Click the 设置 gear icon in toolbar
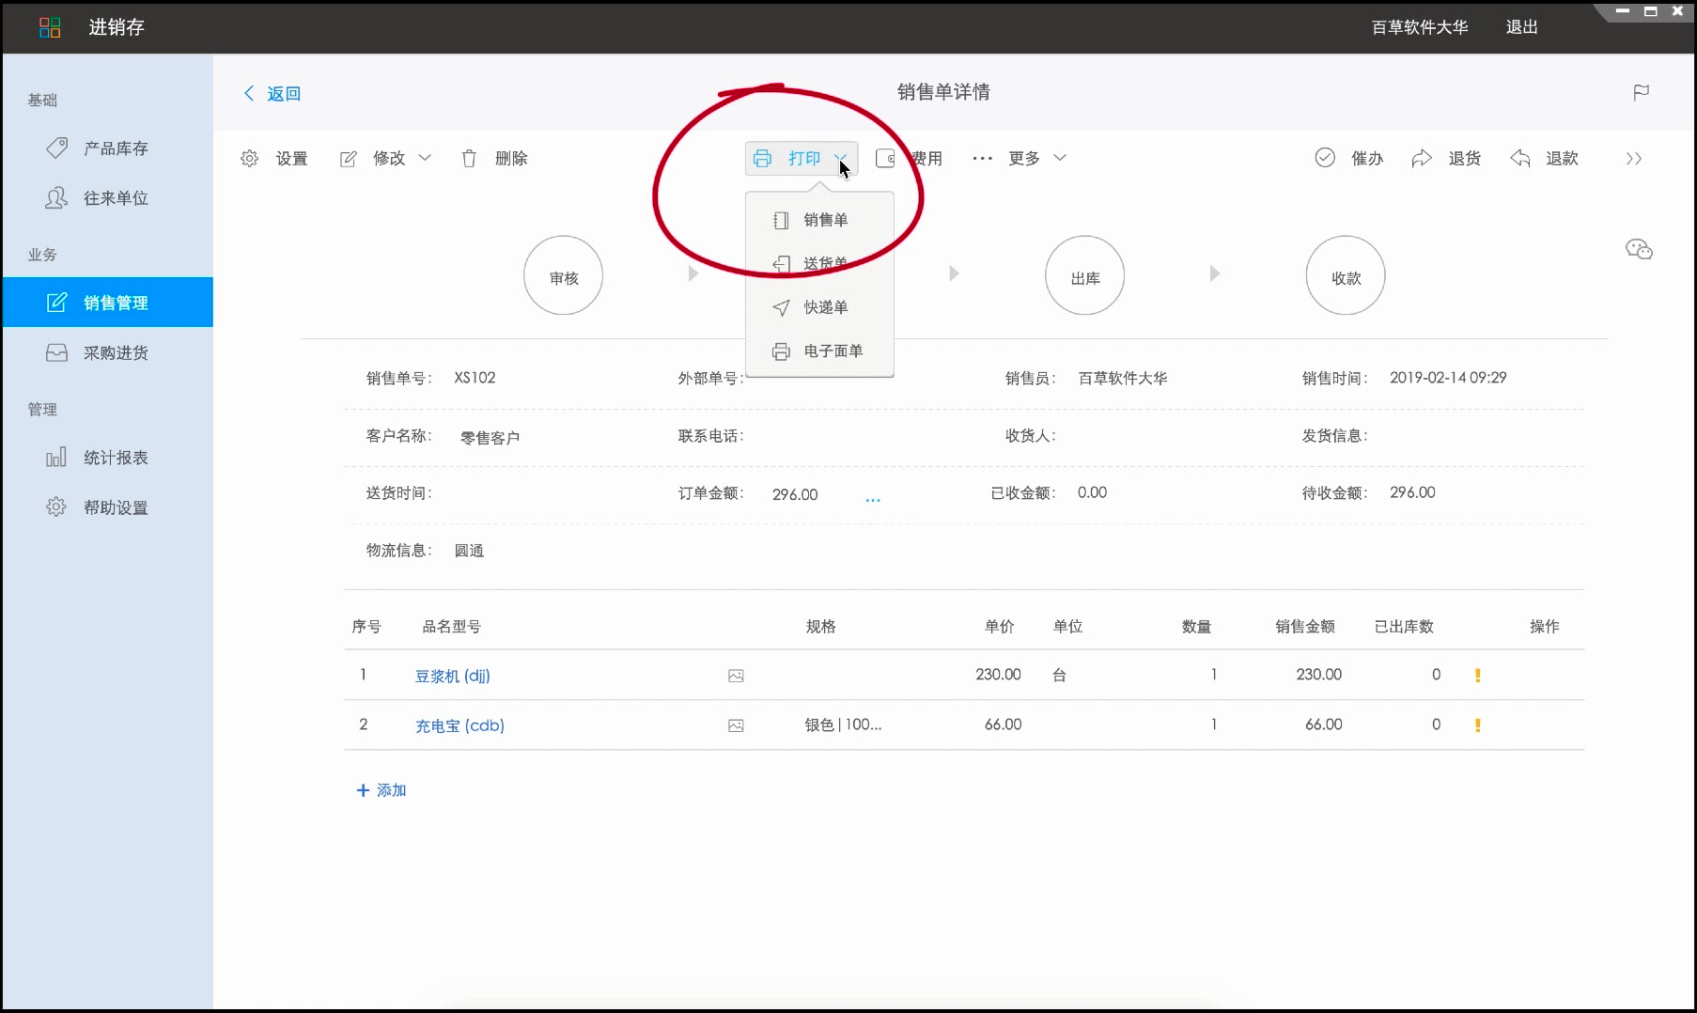The image size is (1697, 1013). pyautogui.click(x=249, y=159)
